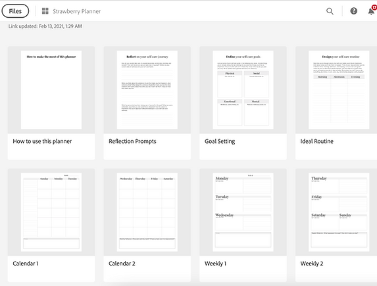This screenshot has height=286, width=377.
Task: Select the Weekly 2 label
Action: [312, 264]
